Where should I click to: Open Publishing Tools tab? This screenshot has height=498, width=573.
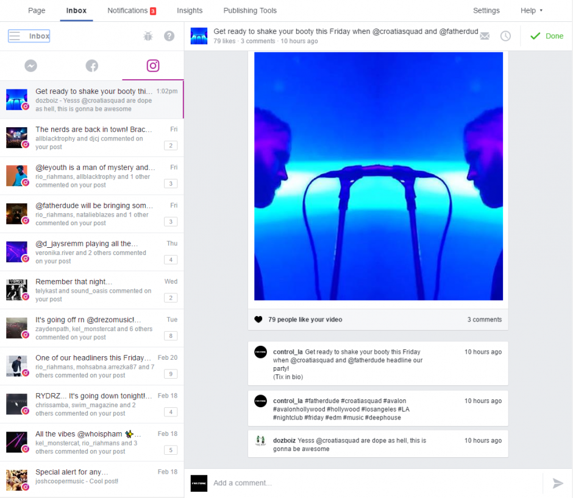click(250, 10)
